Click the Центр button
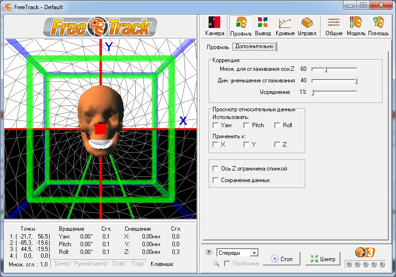This screenshot has width=396, height=277. [x=323, y=259]
